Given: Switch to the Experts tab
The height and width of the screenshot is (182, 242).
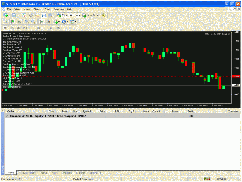Looking at the screenshot, I should (81, 173).
